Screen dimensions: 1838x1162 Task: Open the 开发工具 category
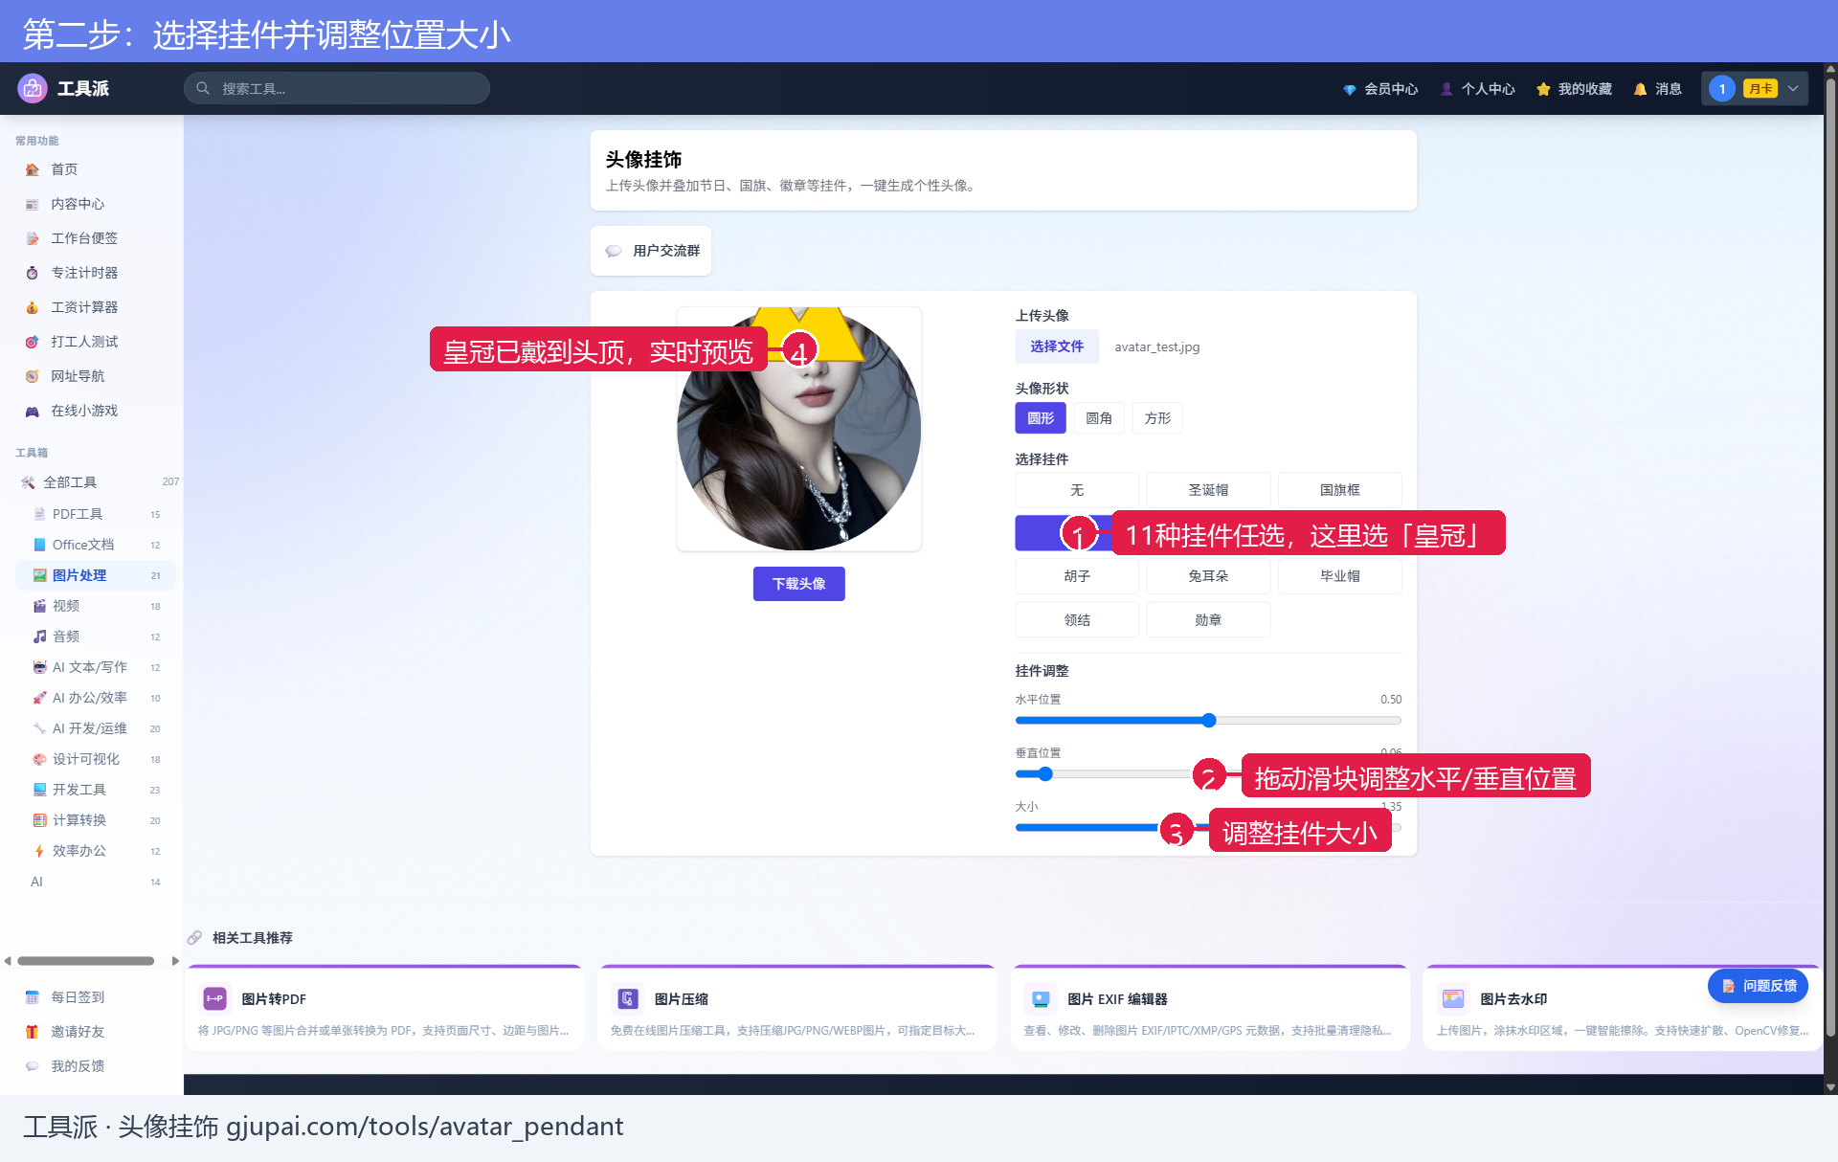point(96,790)
